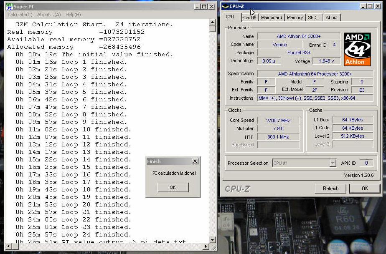Select the CPU tab in CPU-Z
Screen dimensions: 386x254
[230, 17]
